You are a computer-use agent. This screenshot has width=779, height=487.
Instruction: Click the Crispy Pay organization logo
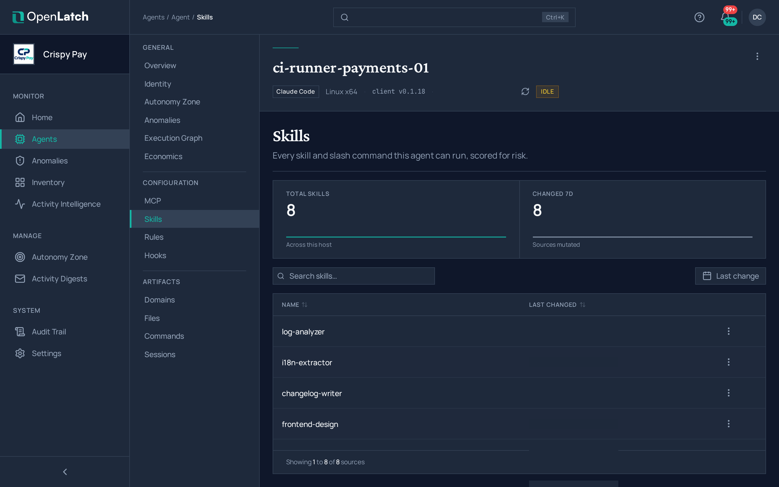point(24,54)
